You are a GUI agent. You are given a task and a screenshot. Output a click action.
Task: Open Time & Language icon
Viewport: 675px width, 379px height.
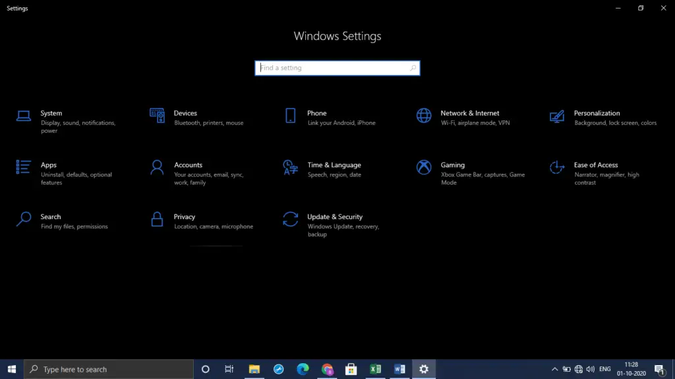coord(291,167)
